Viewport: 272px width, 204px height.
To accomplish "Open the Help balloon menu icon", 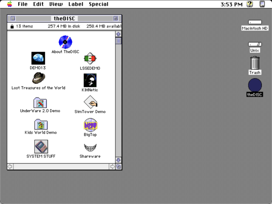I will (249, 4).
